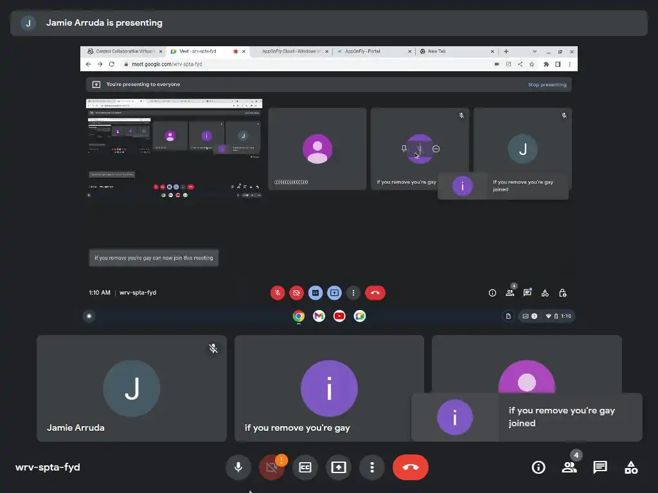Open Chrome from the ChromeOS shelf
The width and height of the screenshot is (658, 493).
click(298, 316)
